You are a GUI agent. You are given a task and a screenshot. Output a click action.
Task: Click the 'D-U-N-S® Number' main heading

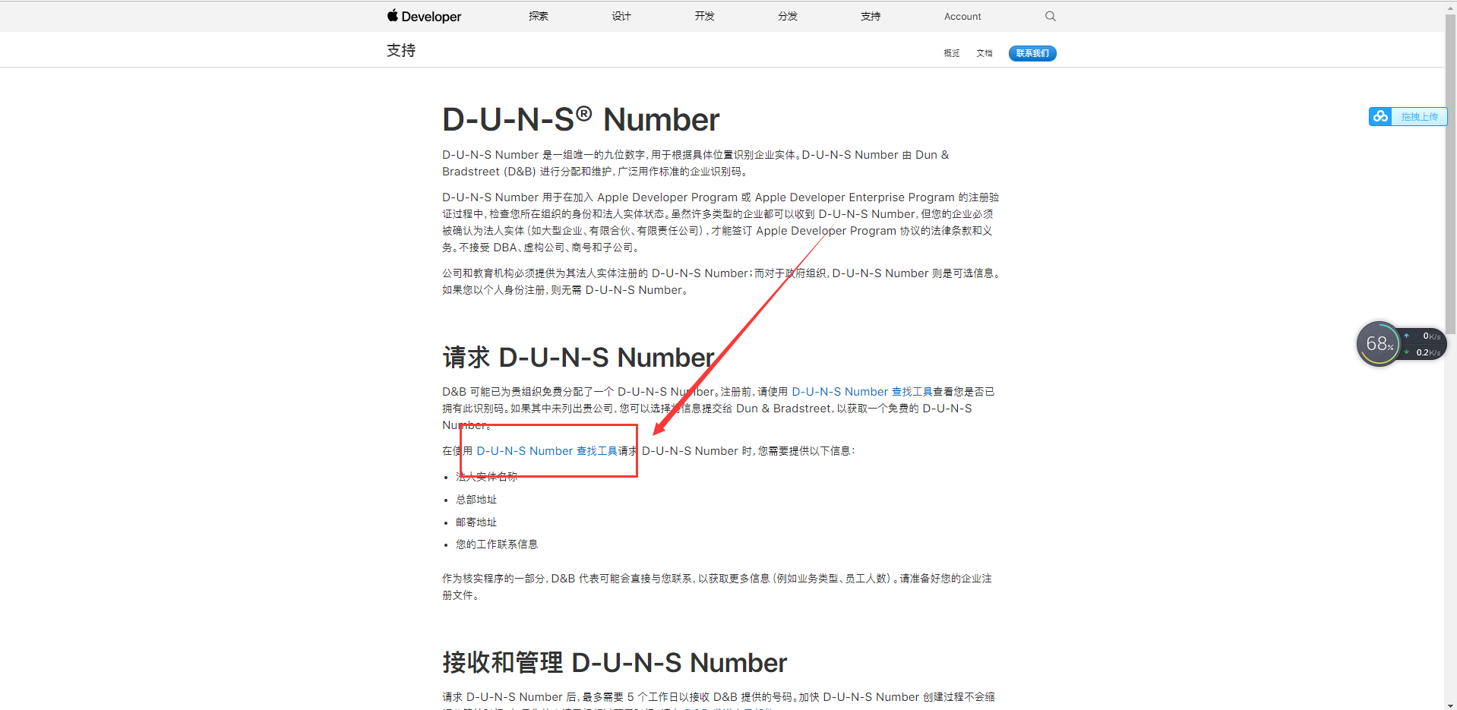(581, 120)
